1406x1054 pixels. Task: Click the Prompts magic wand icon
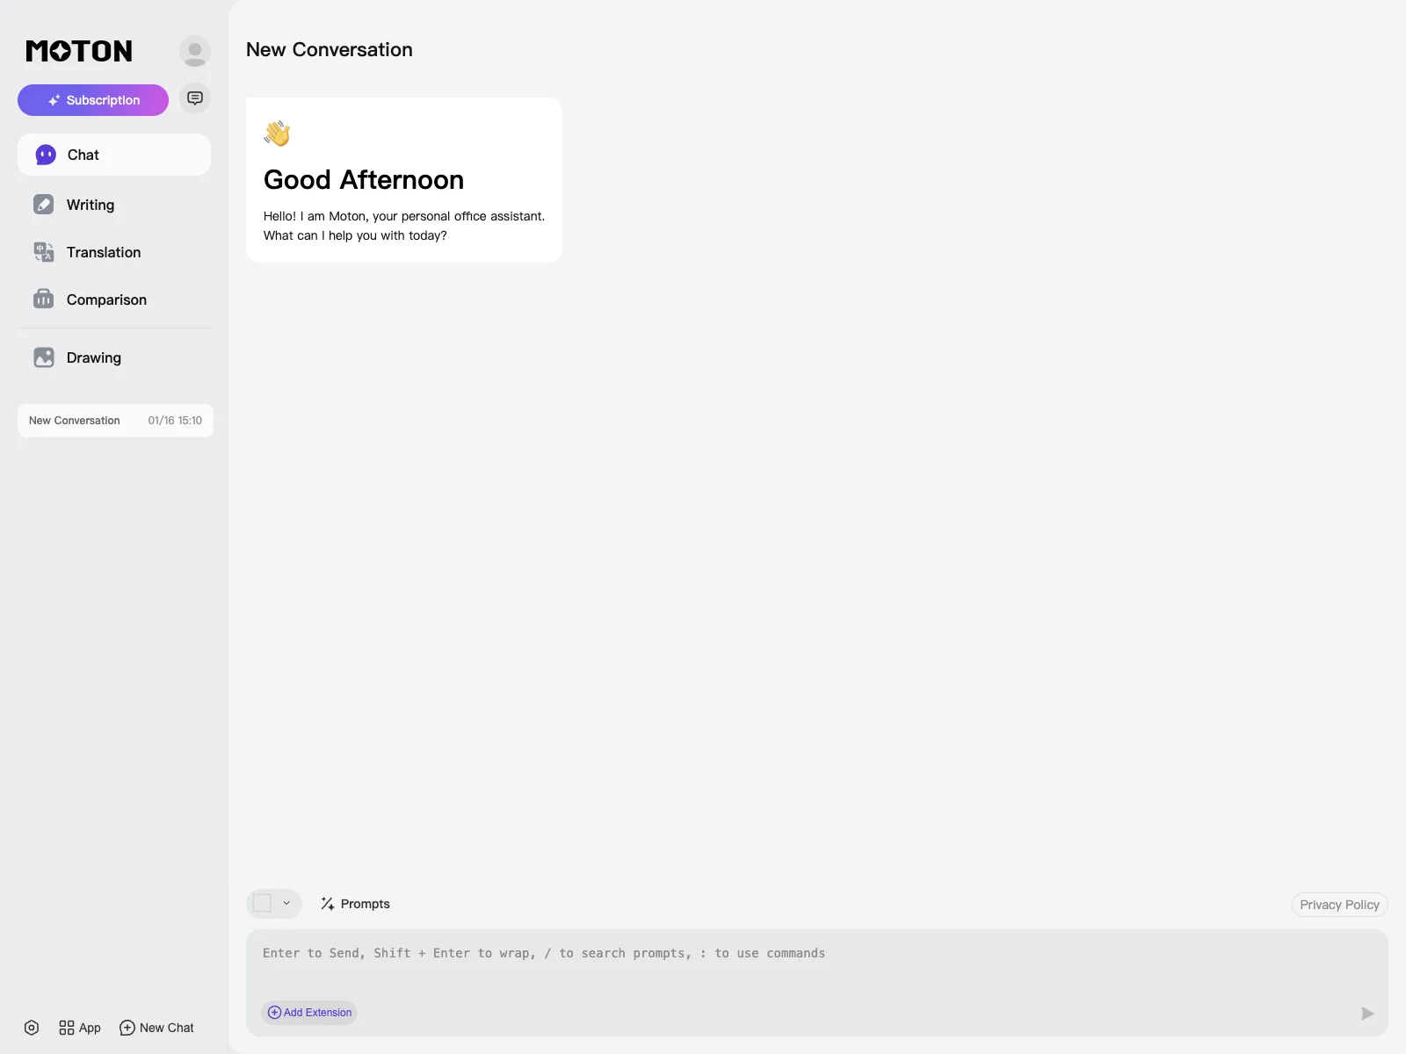point(328,904)
